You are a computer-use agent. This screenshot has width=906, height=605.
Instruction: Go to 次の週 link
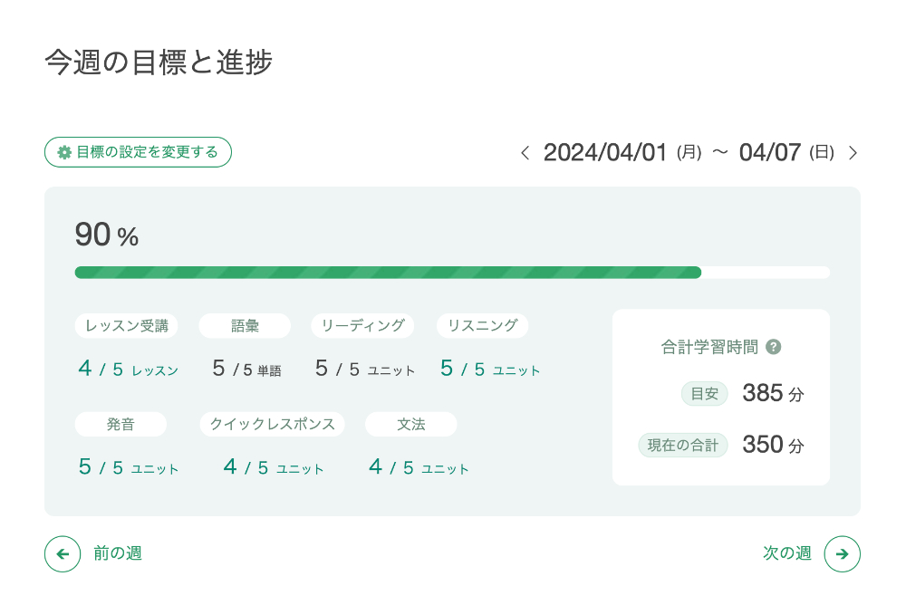coord(786,553)
